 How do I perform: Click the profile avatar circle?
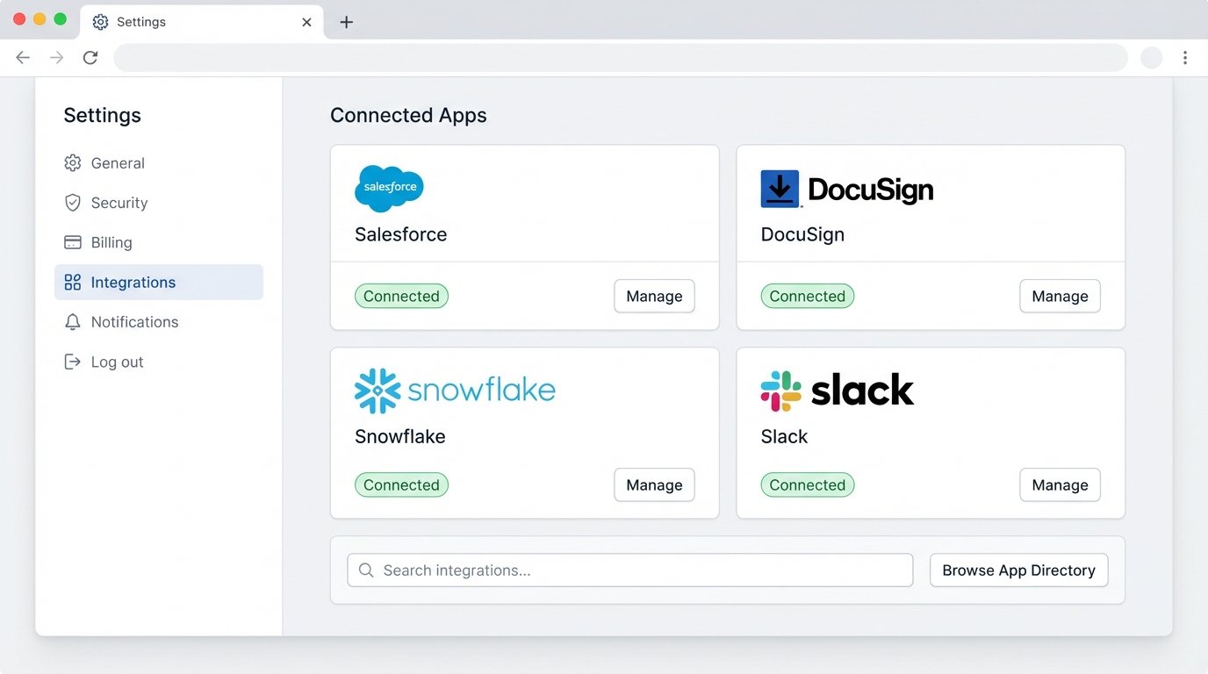[x=1151, y=58]
